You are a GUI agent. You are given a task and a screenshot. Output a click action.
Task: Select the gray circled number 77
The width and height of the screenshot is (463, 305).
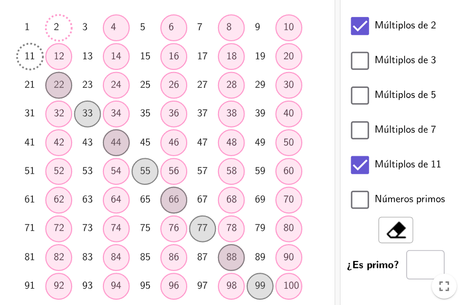coord(203,229)
